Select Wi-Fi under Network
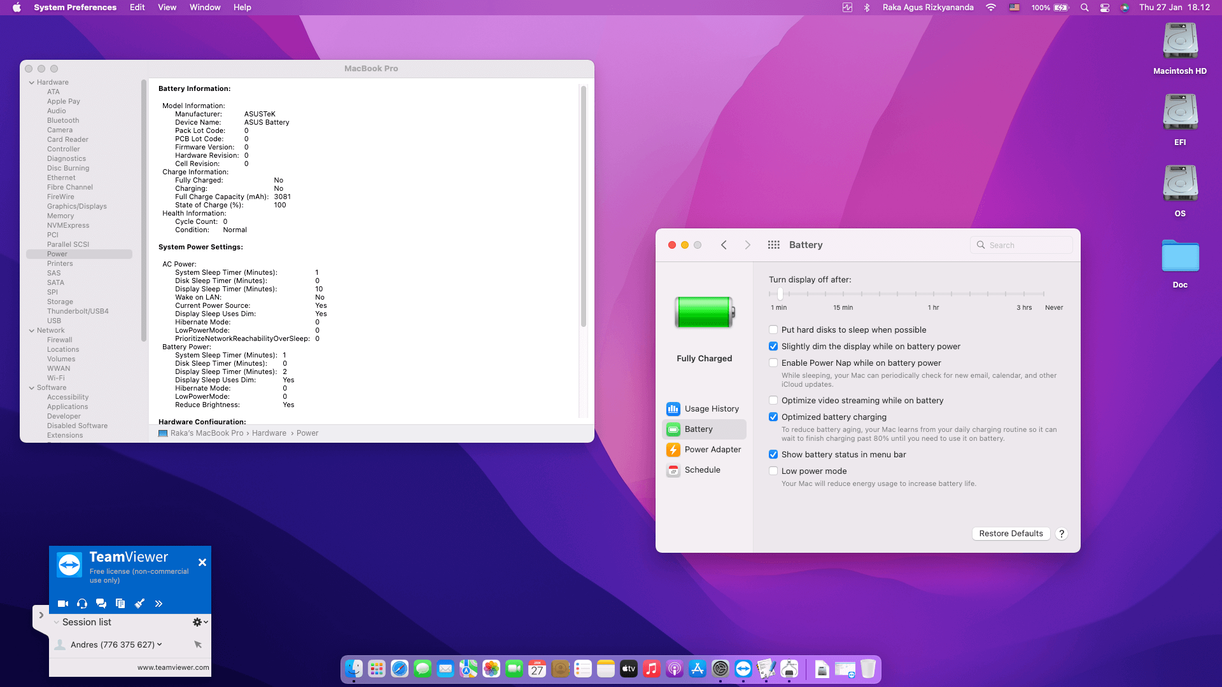 coord(56,378)
